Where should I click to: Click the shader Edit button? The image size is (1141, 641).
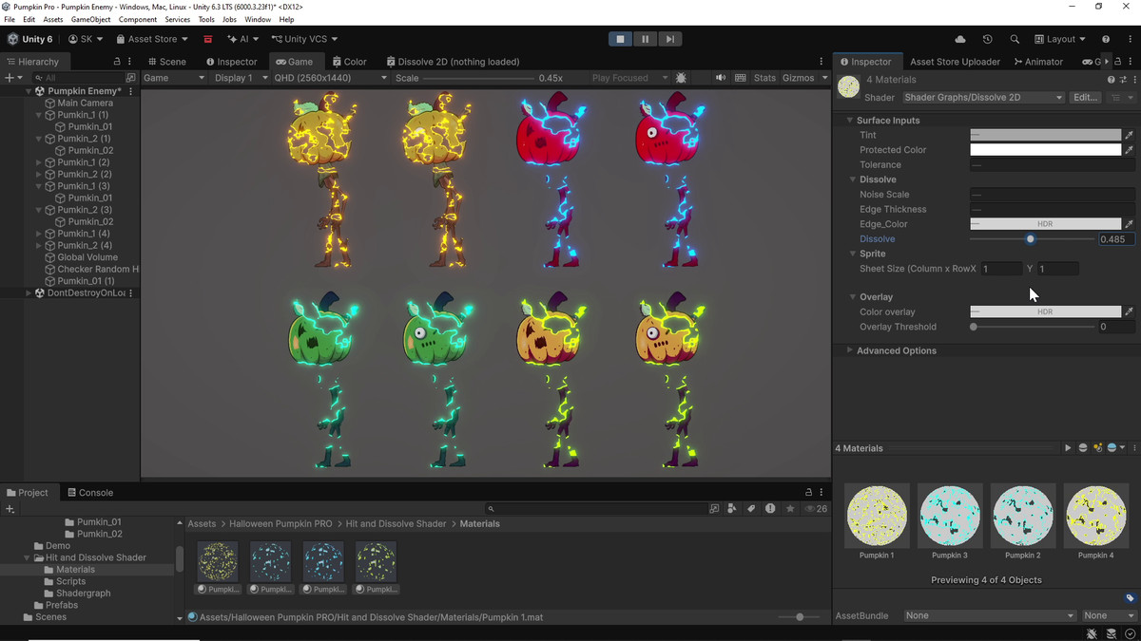coord(1085,98)
